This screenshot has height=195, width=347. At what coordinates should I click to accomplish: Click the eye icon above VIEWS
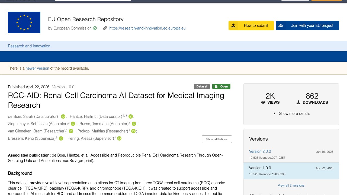(x=263, y=102)
